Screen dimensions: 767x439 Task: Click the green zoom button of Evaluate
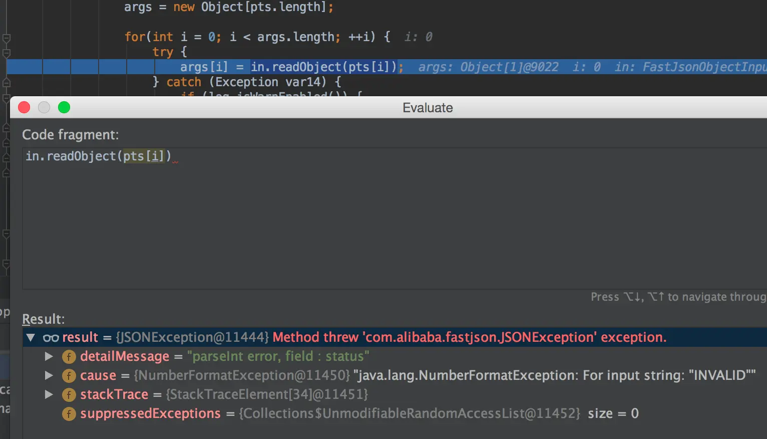click(x=64, y=107)
